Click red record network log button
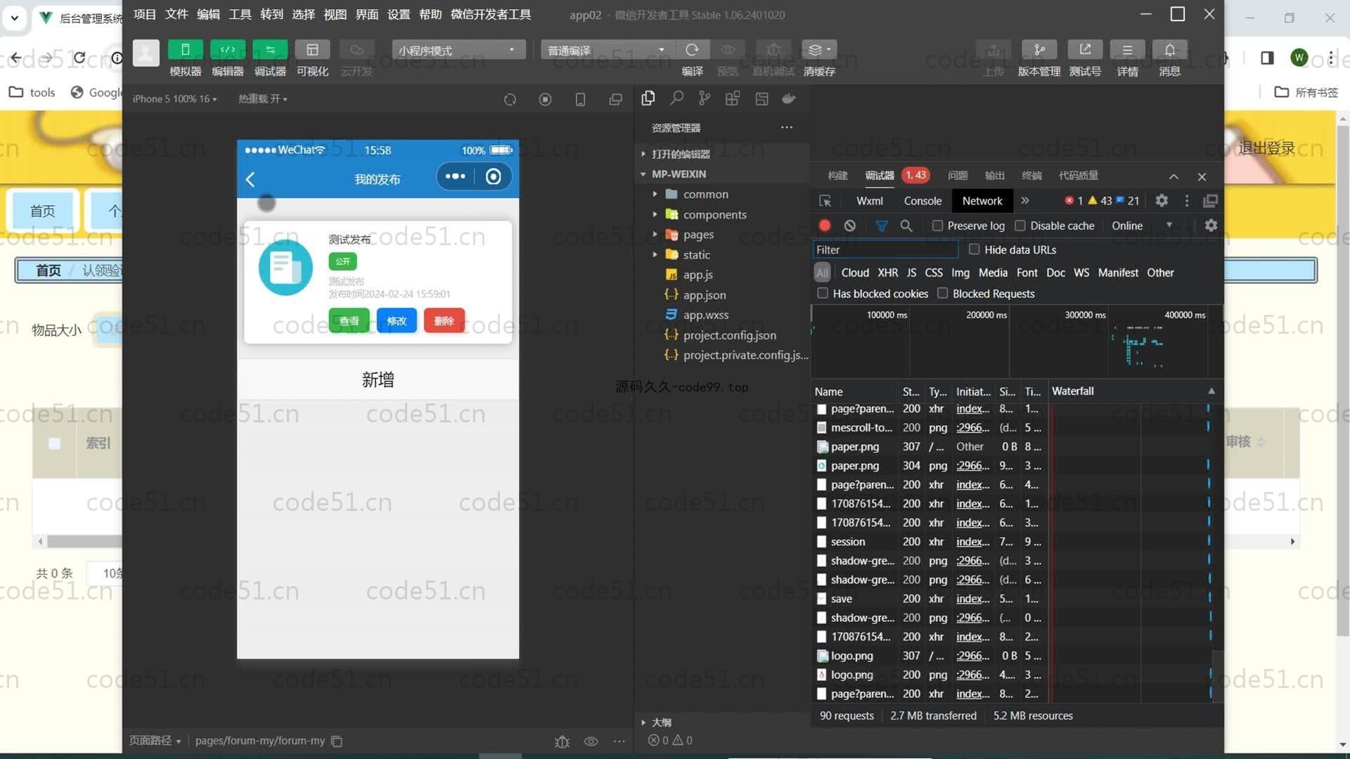 click(825, 226)
